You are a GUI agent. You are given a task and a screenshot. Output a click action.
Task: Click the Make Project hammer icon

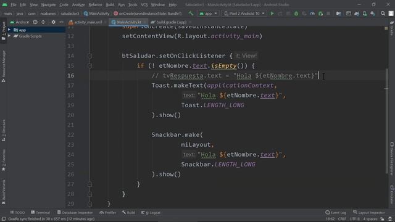coord(191,14)
